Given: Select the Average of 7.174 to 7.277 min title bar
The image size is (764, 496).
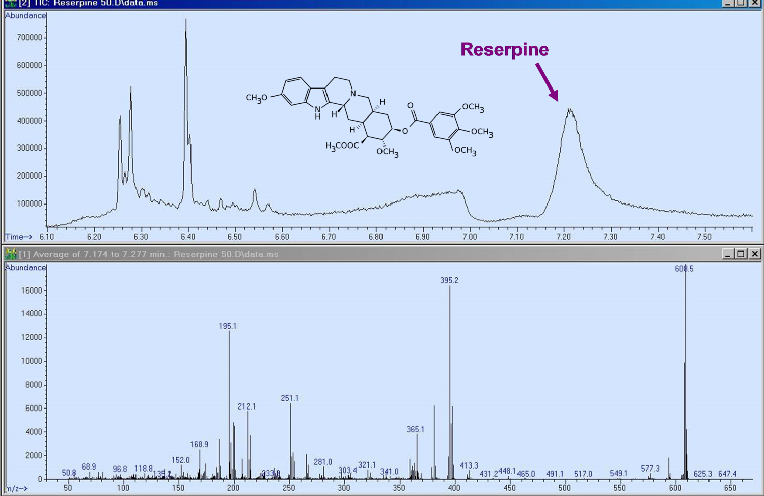Looking at the screenshot, I should (382, 254).
